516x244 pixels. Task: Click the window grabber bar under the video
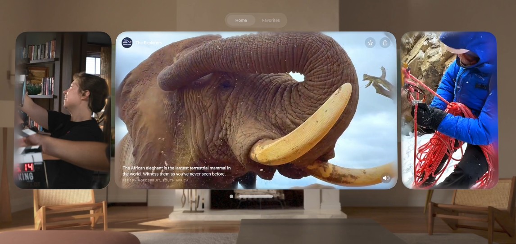tap(256, 196)
